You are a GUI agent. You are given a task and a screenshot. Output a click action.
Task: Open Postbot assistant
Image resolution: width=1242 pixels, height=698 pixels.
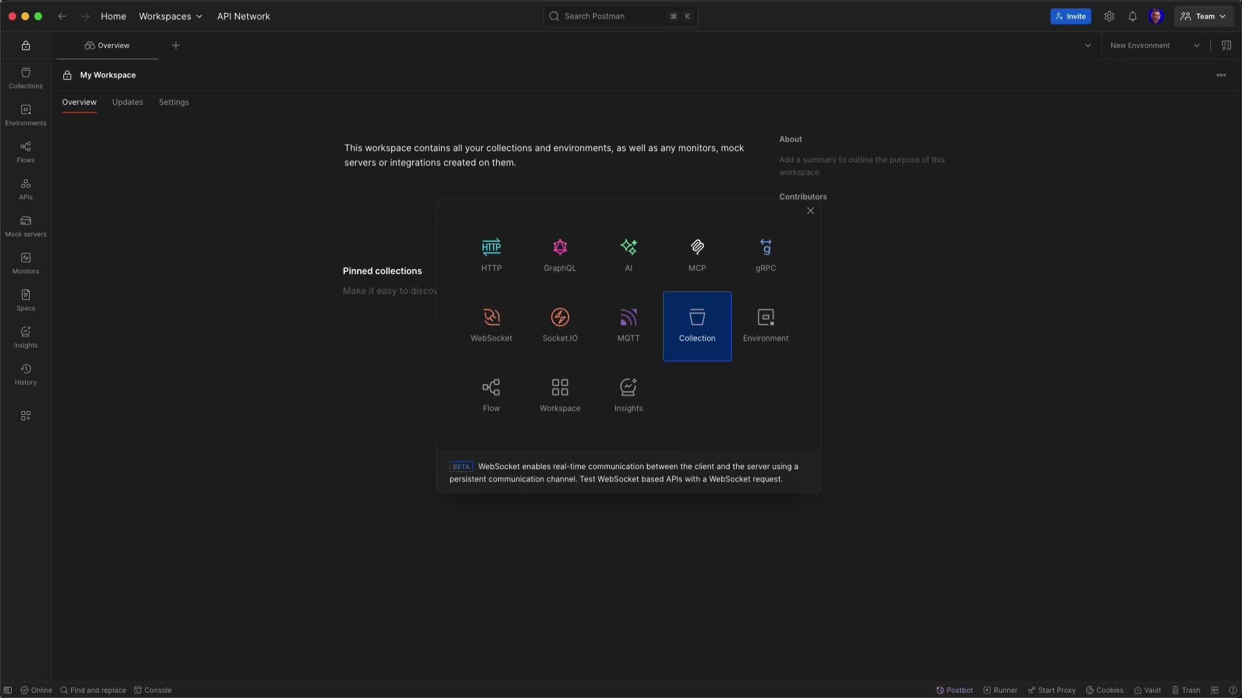954,690
